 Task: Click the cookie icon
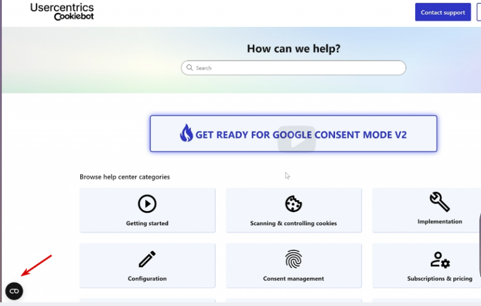click(293, 203)
